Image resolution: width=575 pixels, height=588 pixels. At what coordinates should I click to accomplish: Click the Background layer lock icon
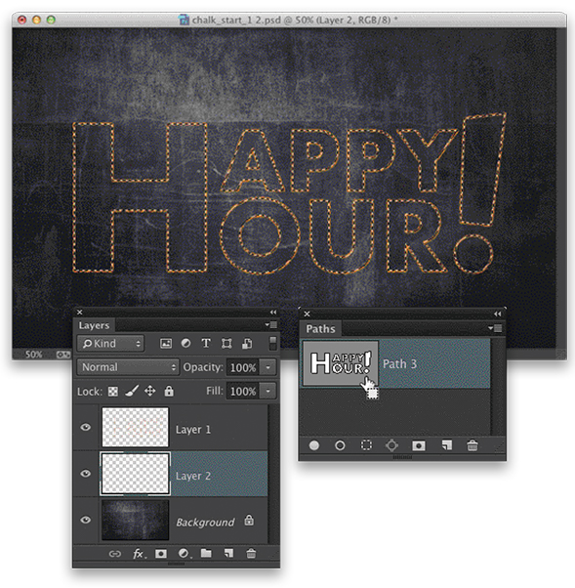pyautogui.click(x=249, y=521)
